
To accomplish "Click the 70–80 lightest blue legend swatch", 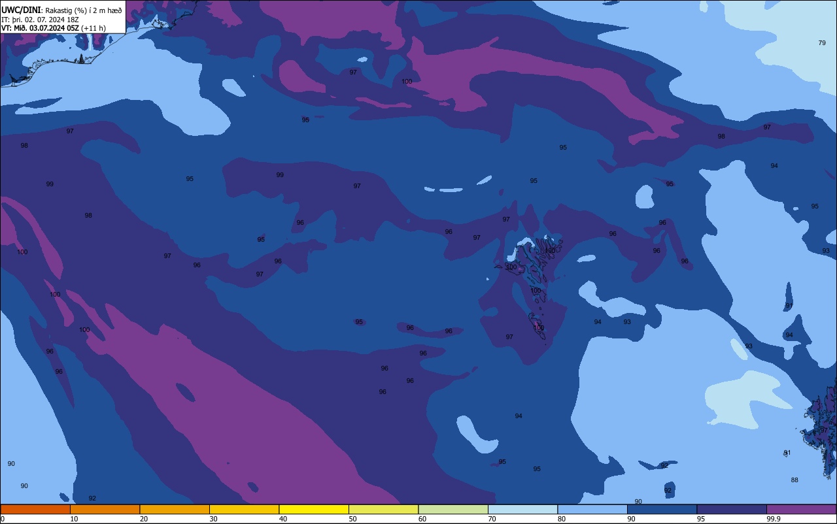I will coord(522,509).
